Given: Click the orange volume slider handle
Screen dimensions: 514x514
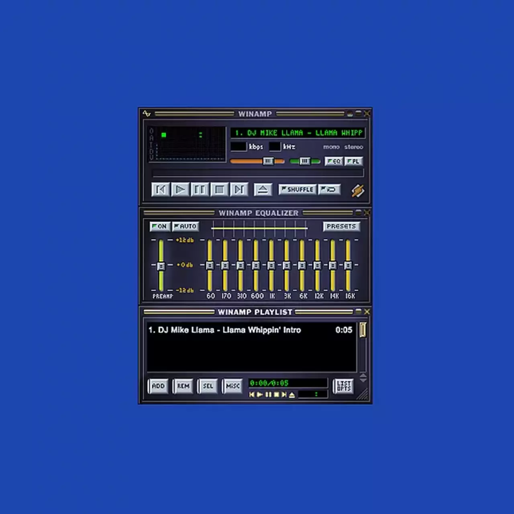Looking at the screenshot, I should pos(268,161).
